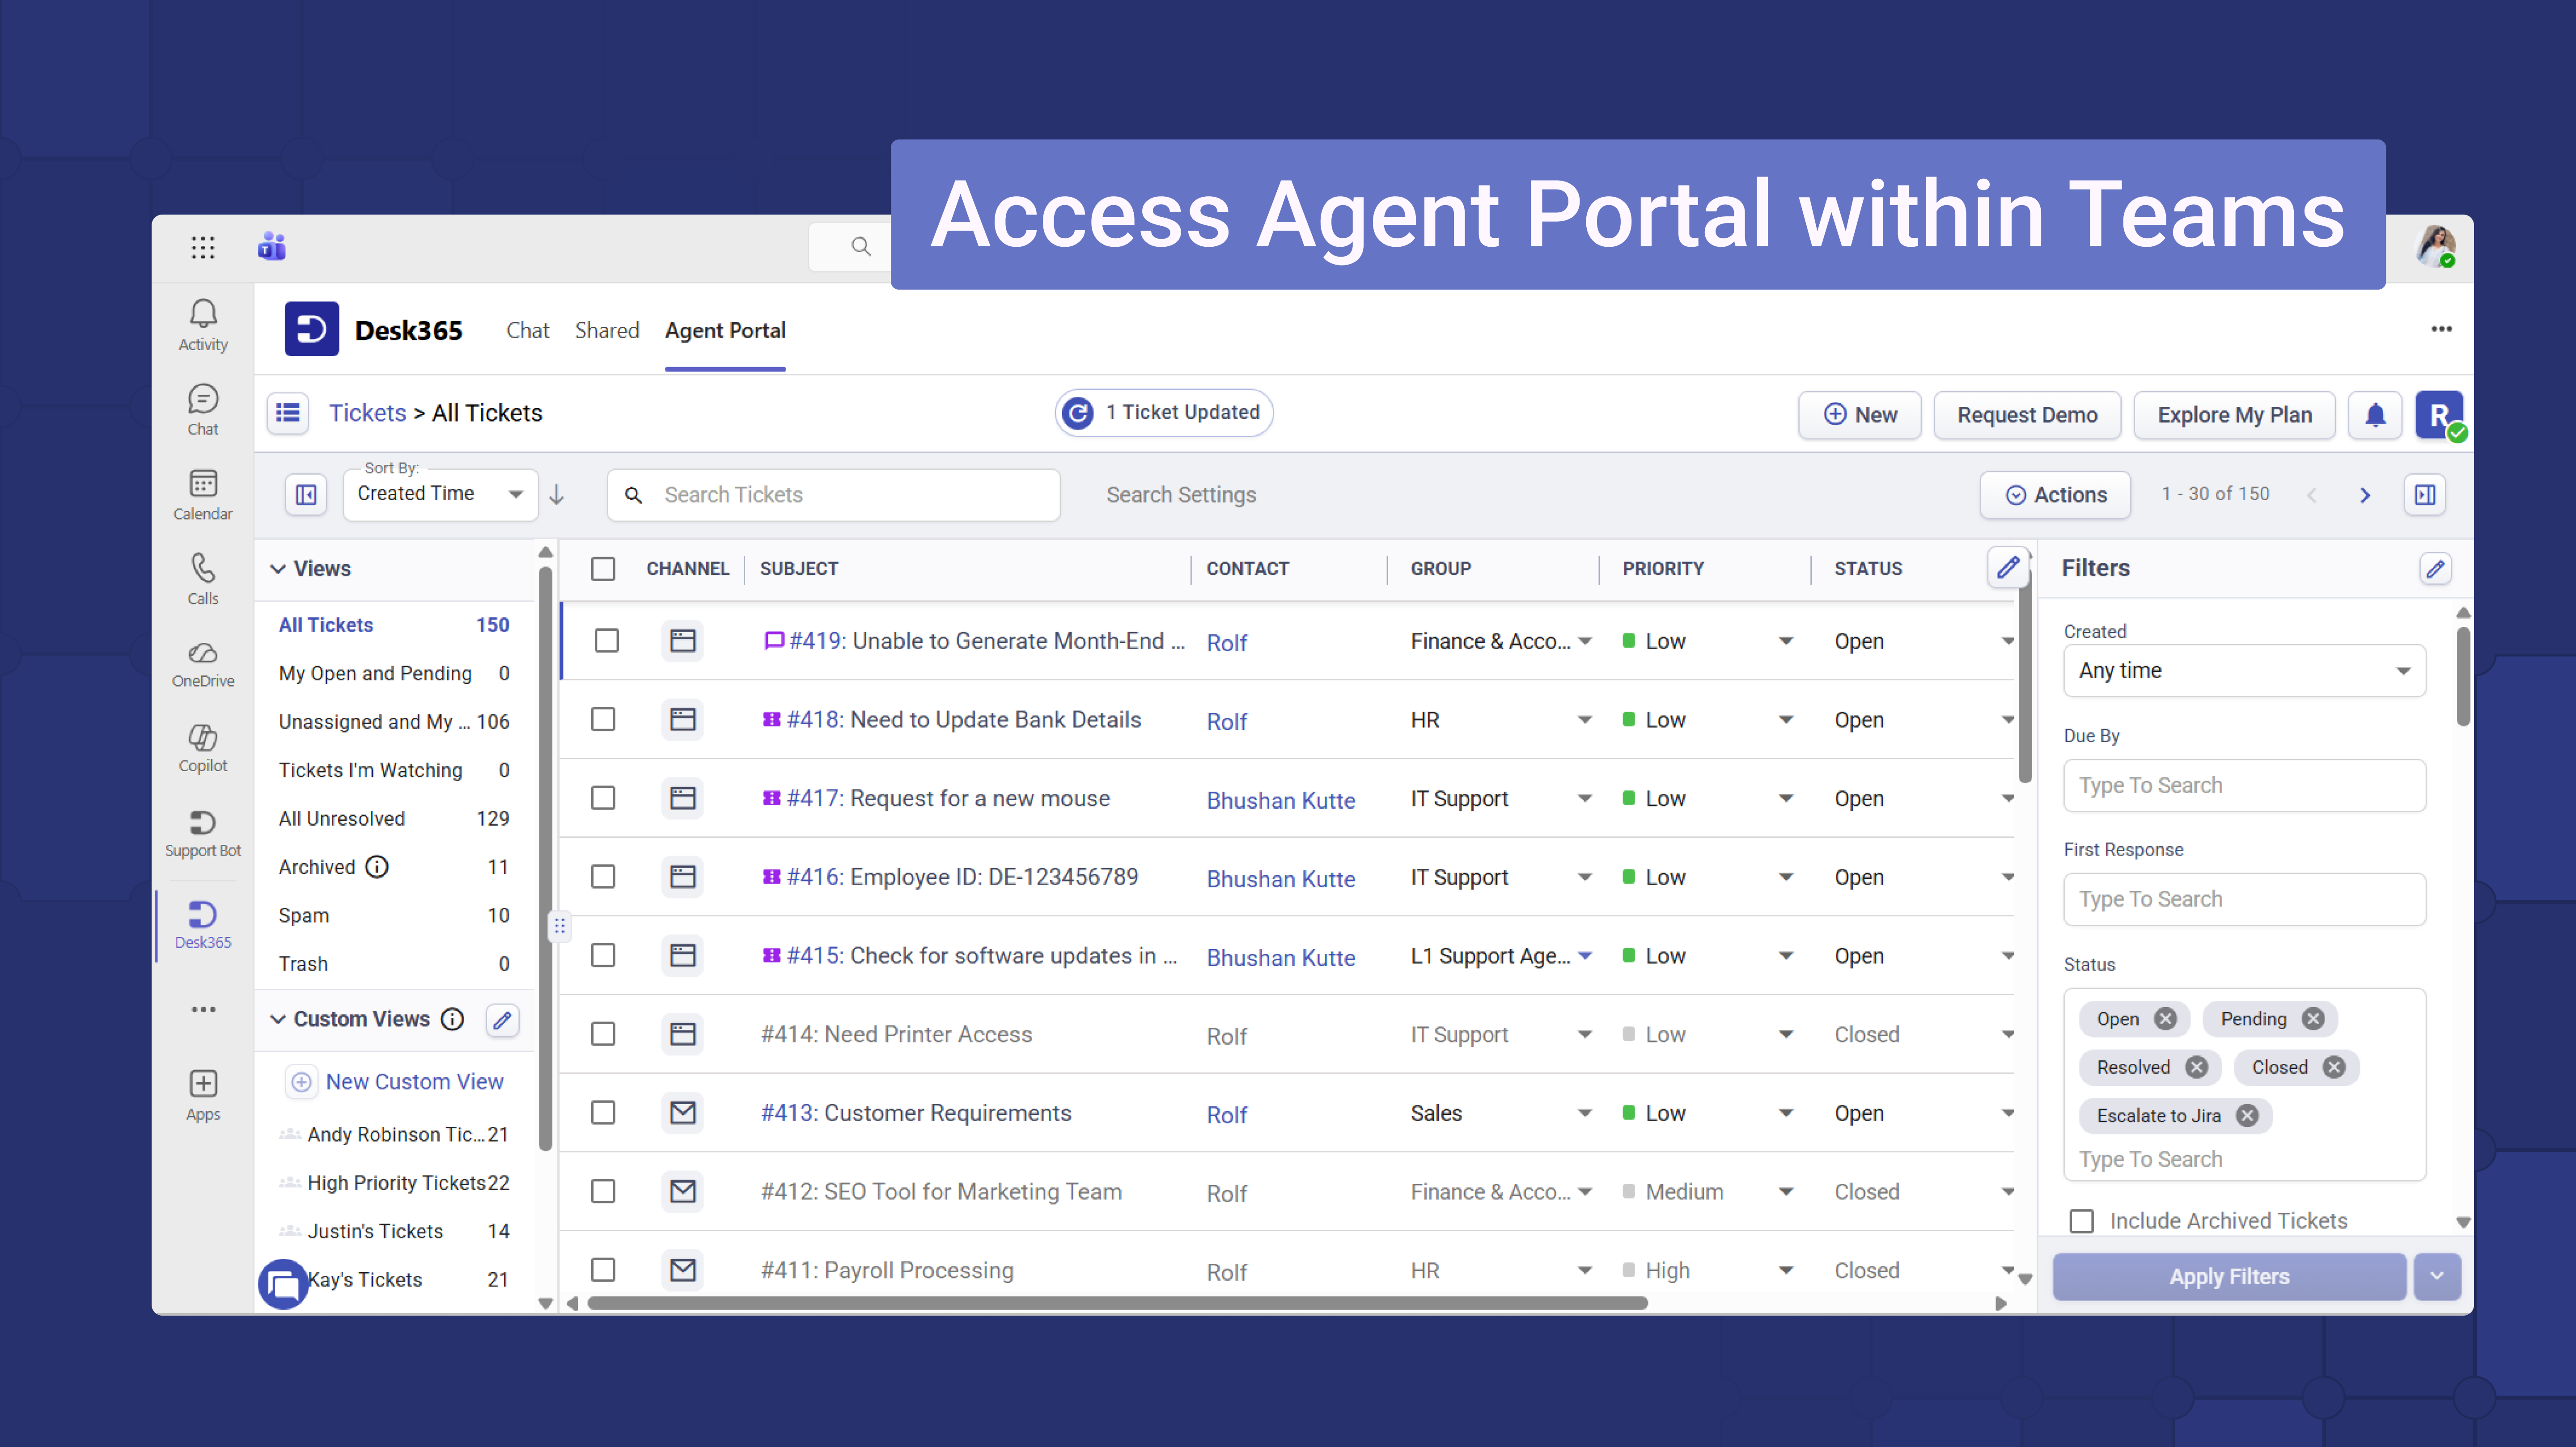Open the Calls sidebar icon

[203, 578]
